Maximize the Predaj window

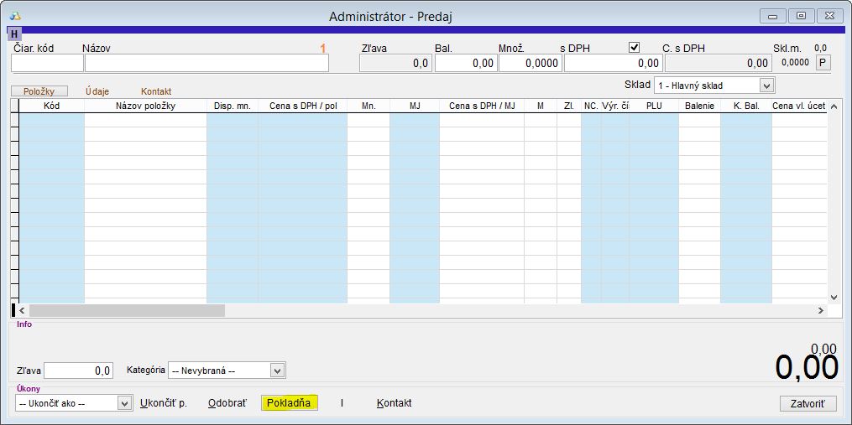[x=801, y=16]
